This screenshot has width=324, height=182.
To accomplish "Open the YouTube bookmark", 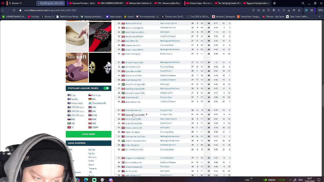I will [x=33, y=17].
